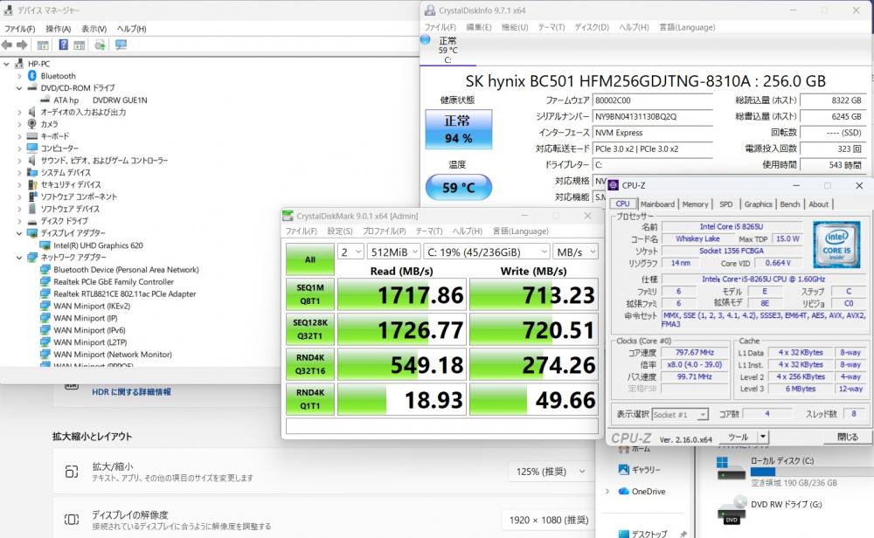Collapse the HP-PC root node
Screen dimensions: 874x538
[x=7, y=64]
